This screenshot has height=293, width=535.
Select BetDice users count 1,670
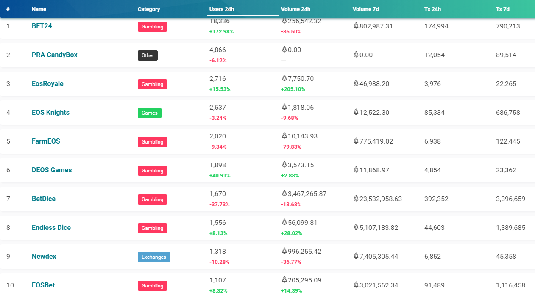point(217,193)
